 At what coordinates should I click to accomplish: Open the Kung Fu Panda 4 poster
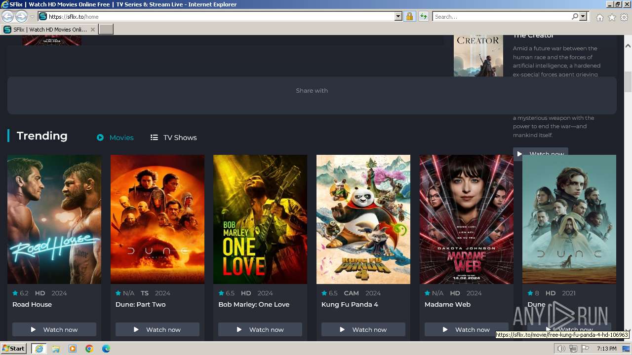click(363, 219)
